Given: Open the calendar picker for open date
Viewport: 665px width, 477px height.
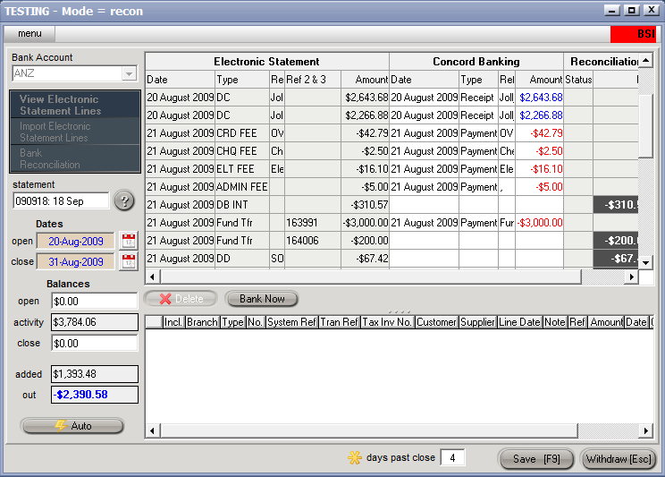Looking at the screenshot, I should tap(129, 241).
